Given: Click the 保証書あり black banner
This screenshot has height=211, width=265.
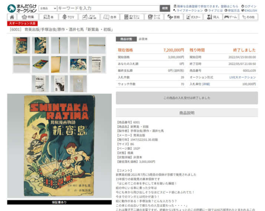Looking at the screenshot, I should click(59, 202).
